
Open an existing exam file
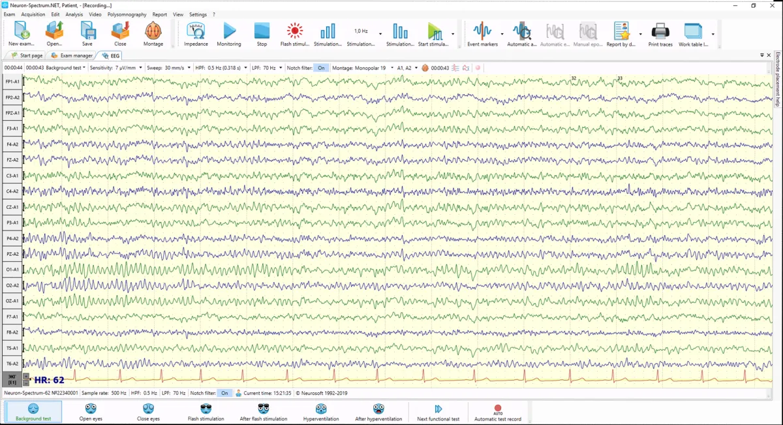(54, 34)
